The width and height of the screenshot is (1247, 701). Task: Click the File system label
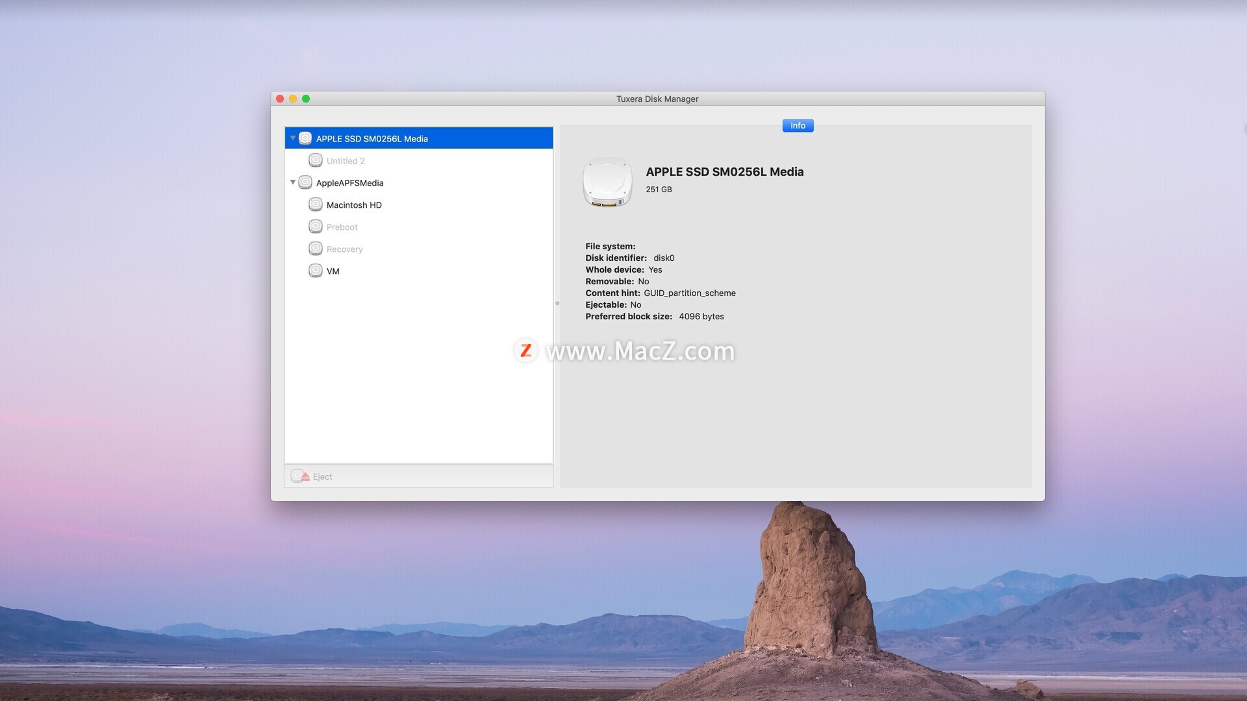(x=611, y=247)
